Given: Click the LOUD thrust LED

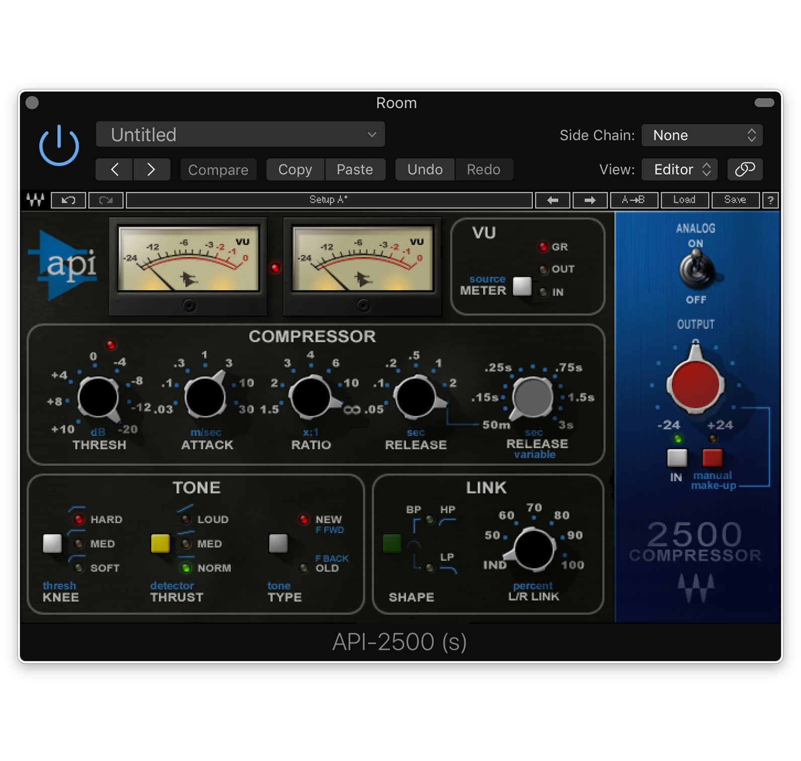Looking at the screenshot, I should coord(186,519).
